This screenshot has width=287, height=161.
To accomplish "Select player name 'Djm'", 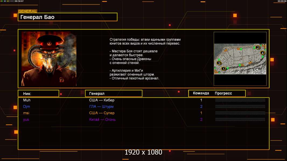I will (27, 107).
